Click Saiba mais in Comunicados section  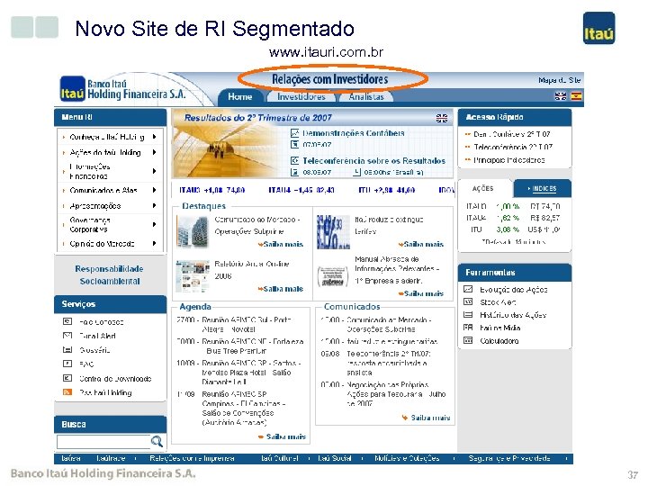(427, 418)
